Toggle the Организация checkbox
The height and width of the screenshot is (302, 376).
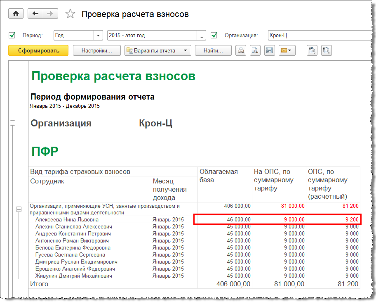pos(214,35)
